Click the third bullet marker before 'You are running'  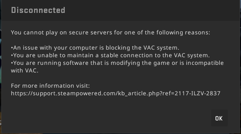click(x=12, y=63)
